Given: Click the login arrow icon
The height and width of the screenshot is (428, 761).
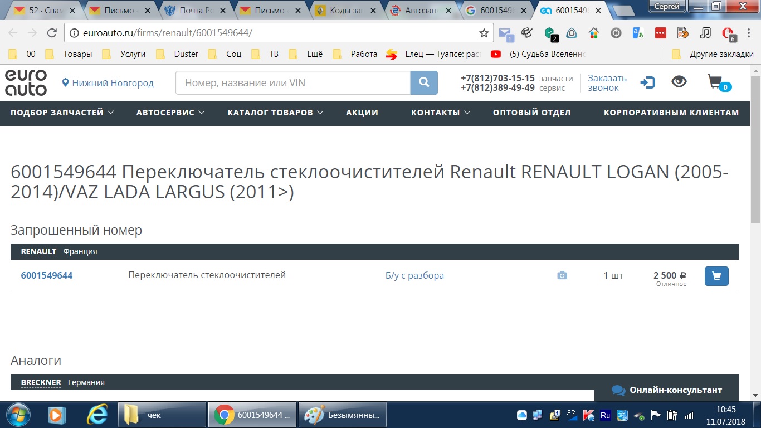Looking at the screenshot, I should [647, 83].
